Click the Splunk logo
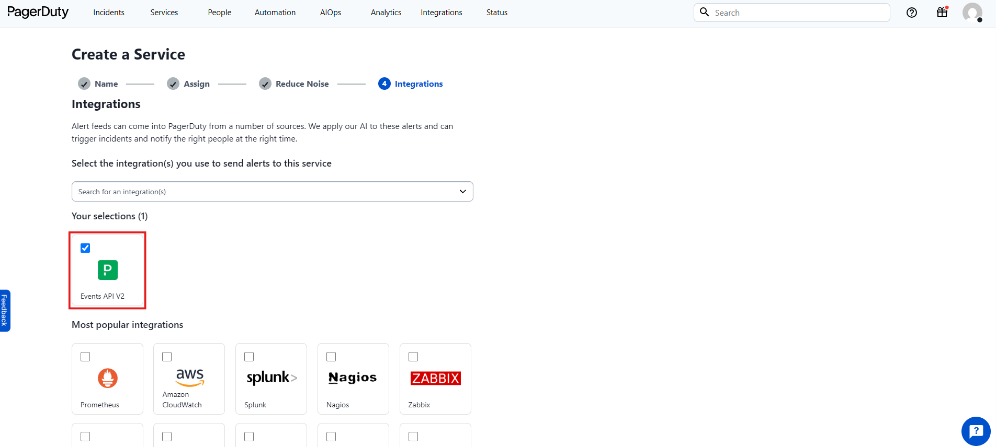Viewport: 996px width, 447px height. (x=271, y=378)
